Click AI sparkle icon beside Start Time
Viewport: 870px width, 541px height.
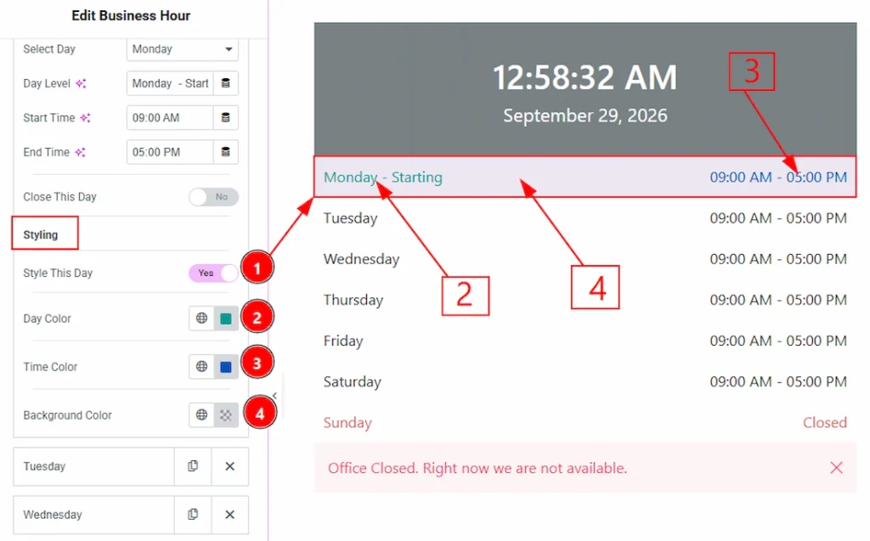tap(85, 118)
